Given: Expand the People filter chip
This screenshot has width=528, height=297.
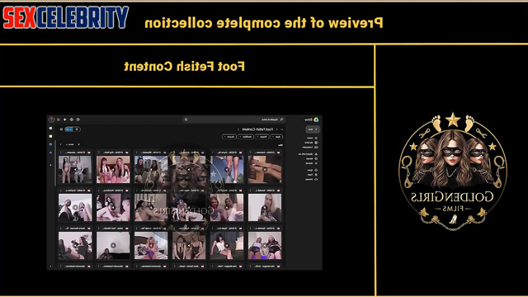Looking at the screenshot, I should click(262, 137).
